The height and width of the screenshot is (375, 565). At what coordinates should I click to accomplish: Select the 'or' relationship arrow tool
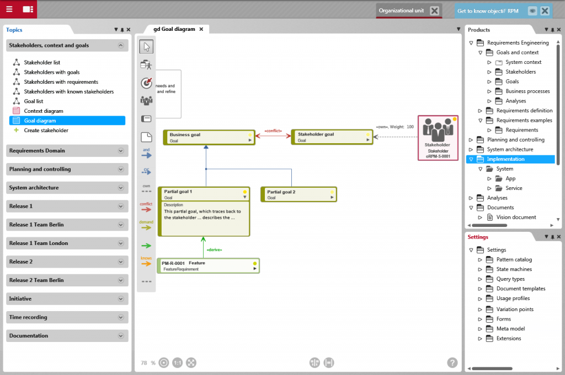tap(146, 171)
